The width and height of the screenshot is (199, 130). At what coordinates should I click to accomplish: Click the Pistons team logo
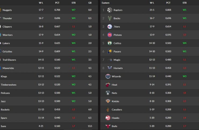coord(109,35)
